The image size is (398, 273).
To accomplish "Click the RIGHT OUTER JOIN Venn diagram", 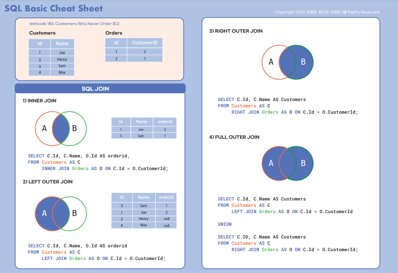I will 287,62.
